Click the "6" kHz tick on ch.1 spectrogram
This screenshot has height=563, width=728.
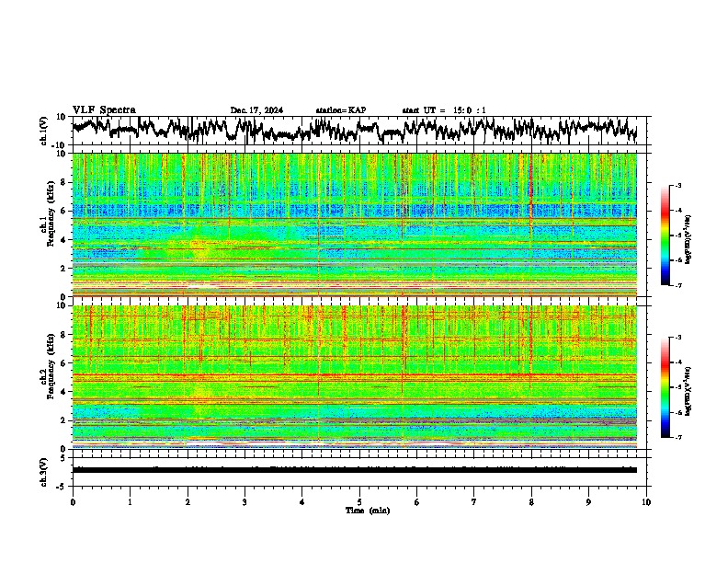[x=63, y=212]
